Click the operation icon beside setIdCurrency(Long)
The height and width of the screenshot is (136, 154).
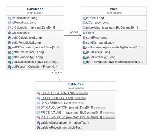pos(84,43)
